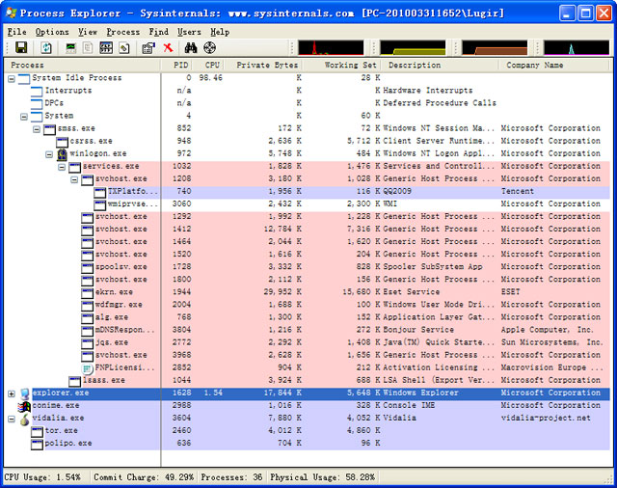Click the lsass.exe window icon
The width and height of the screenshot is (617, 488).
[75, 381]
